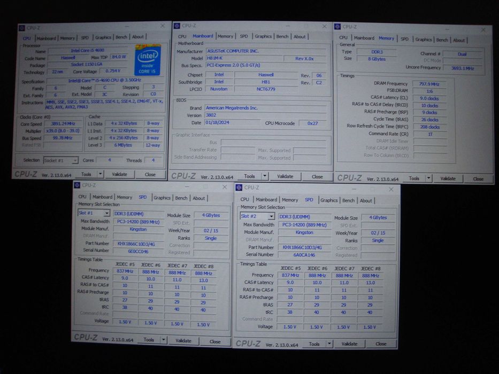Open the Tools dropdown arrow in the Memory window

(428, 178)
